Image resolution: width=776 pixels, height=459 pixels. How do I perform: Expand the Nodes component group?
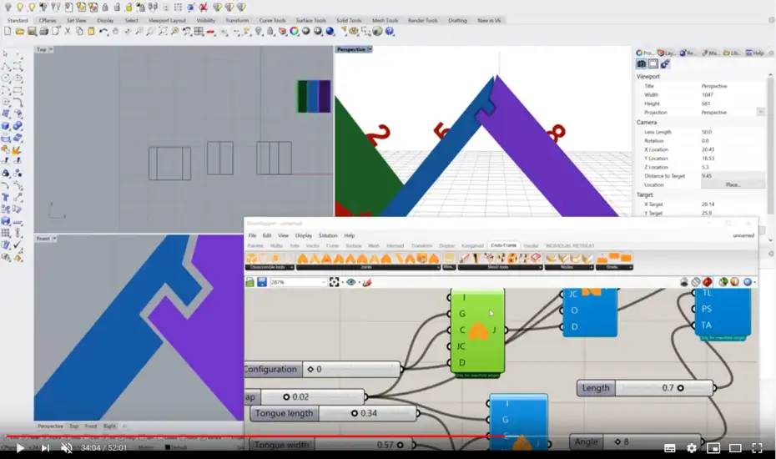pyautogui.click(x=592, y=267)
